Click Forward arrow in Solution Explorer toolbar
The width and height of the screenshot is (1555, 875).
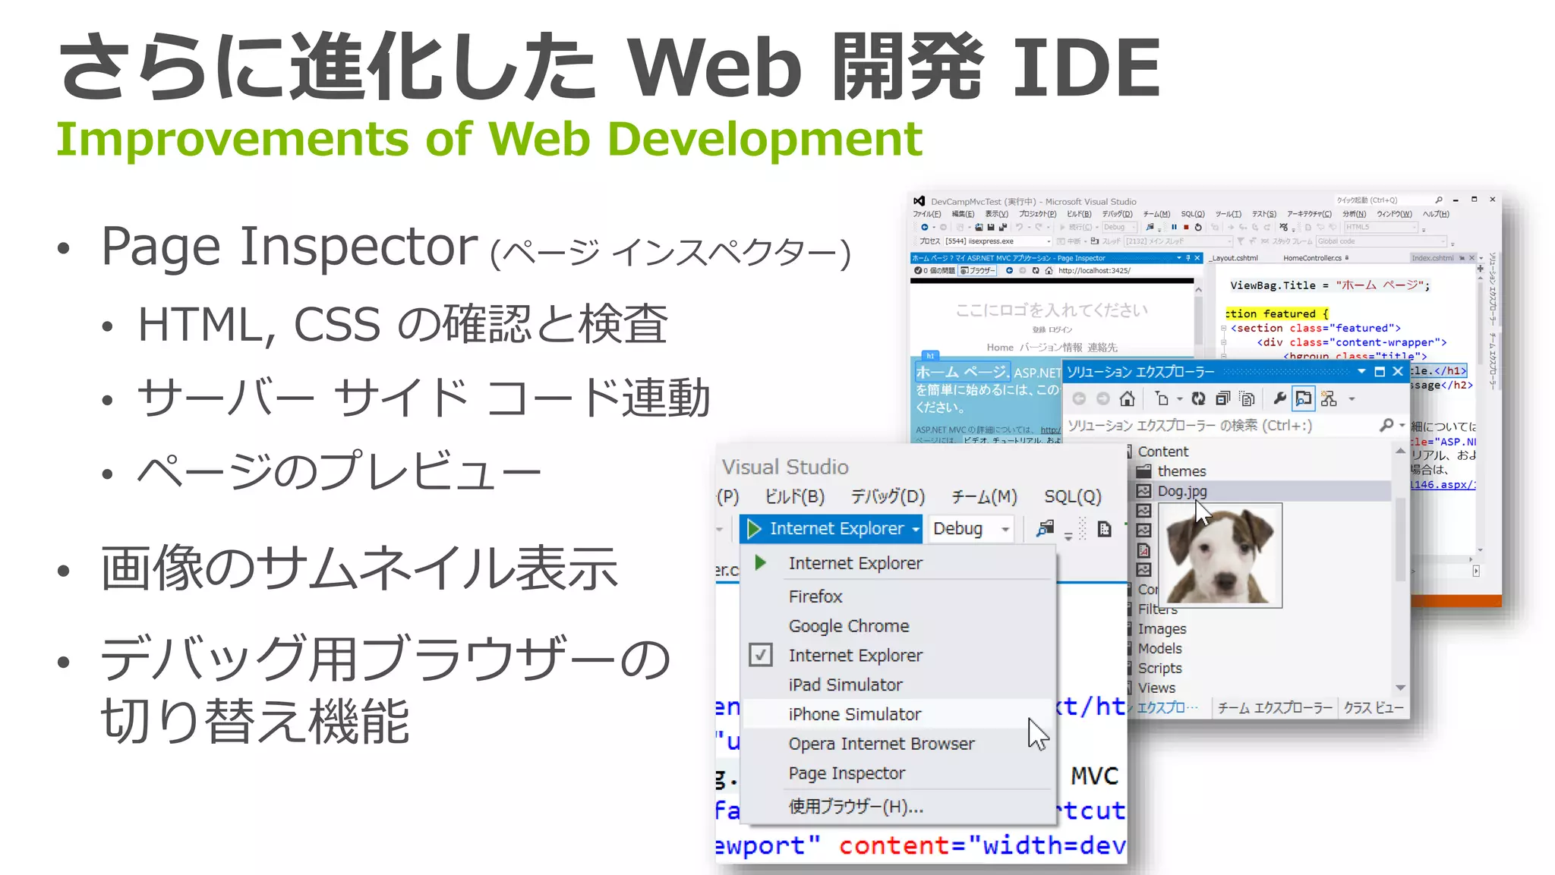(x=1103, y=398)
